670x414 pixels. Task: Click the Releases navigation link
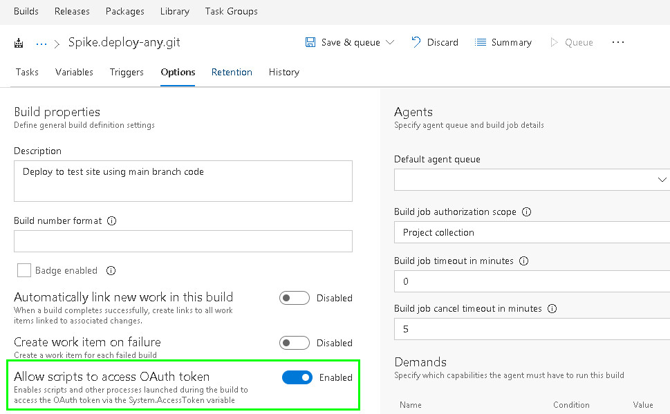[x=72, y=11]
